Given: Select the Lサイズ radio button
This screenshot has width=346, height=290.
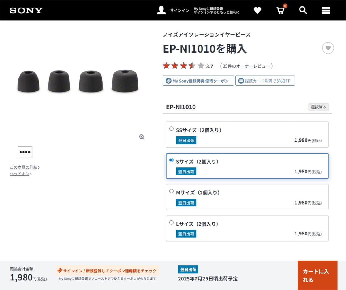Looking at the screenshot, I should (x=171, y=222).
